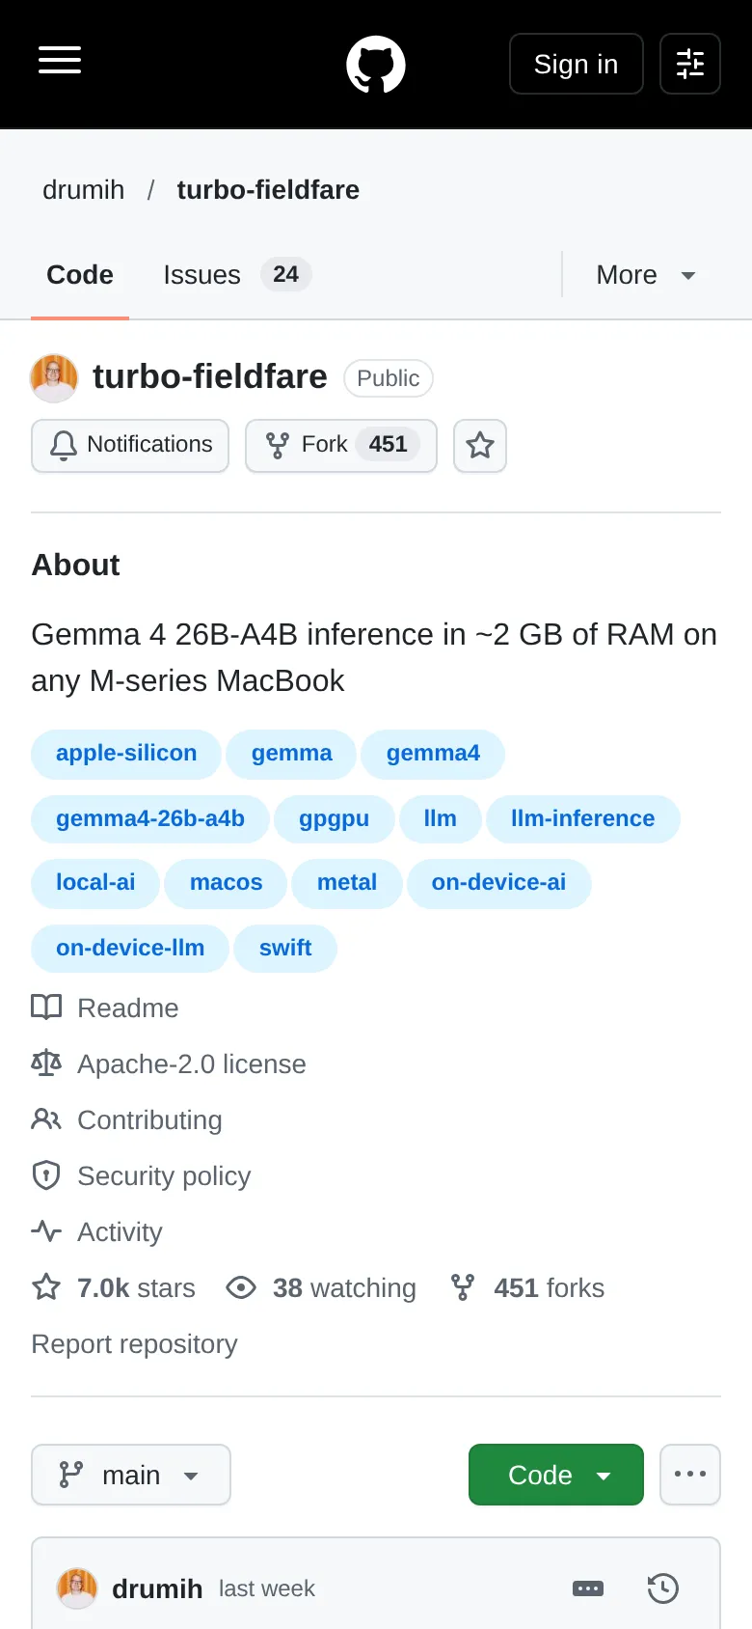The height and width of the screenshot is (1629, 752).
Task: Open main branch selector dropdown
Action: 131,1475
